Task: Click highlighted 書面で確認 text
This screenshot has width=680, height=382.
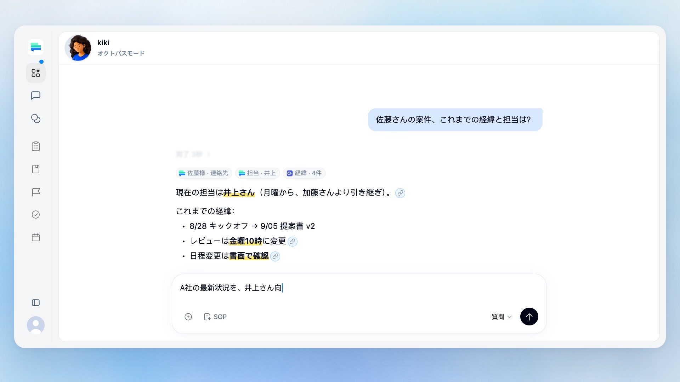Action: [x=249, y=256]
